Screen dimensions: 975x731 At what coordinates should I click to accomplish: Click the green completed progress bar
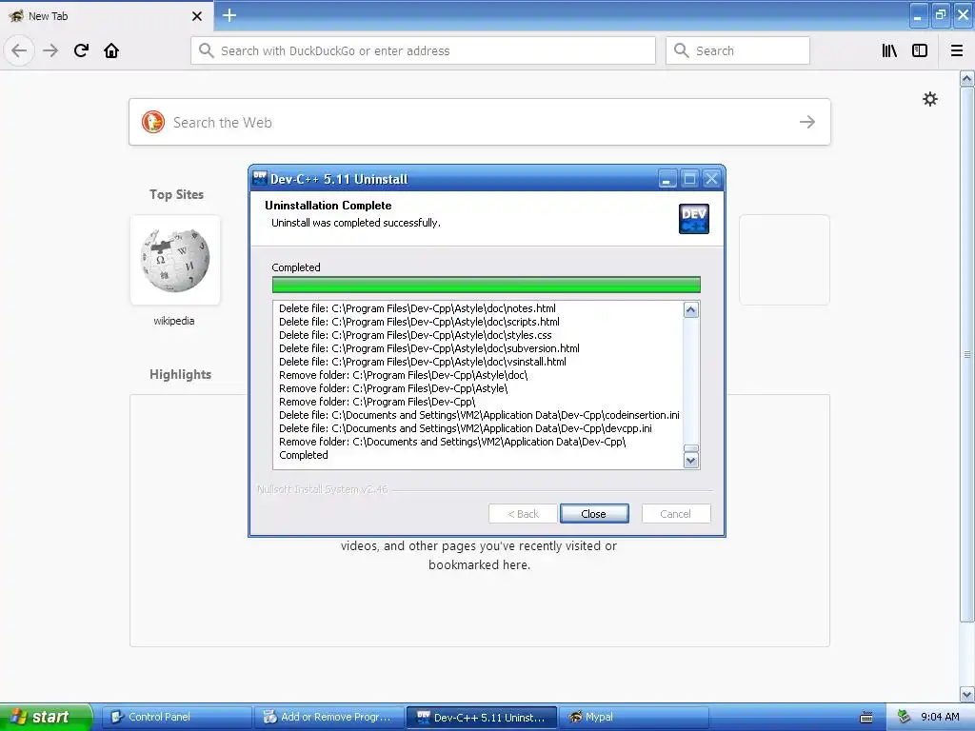tap(487, 285)
